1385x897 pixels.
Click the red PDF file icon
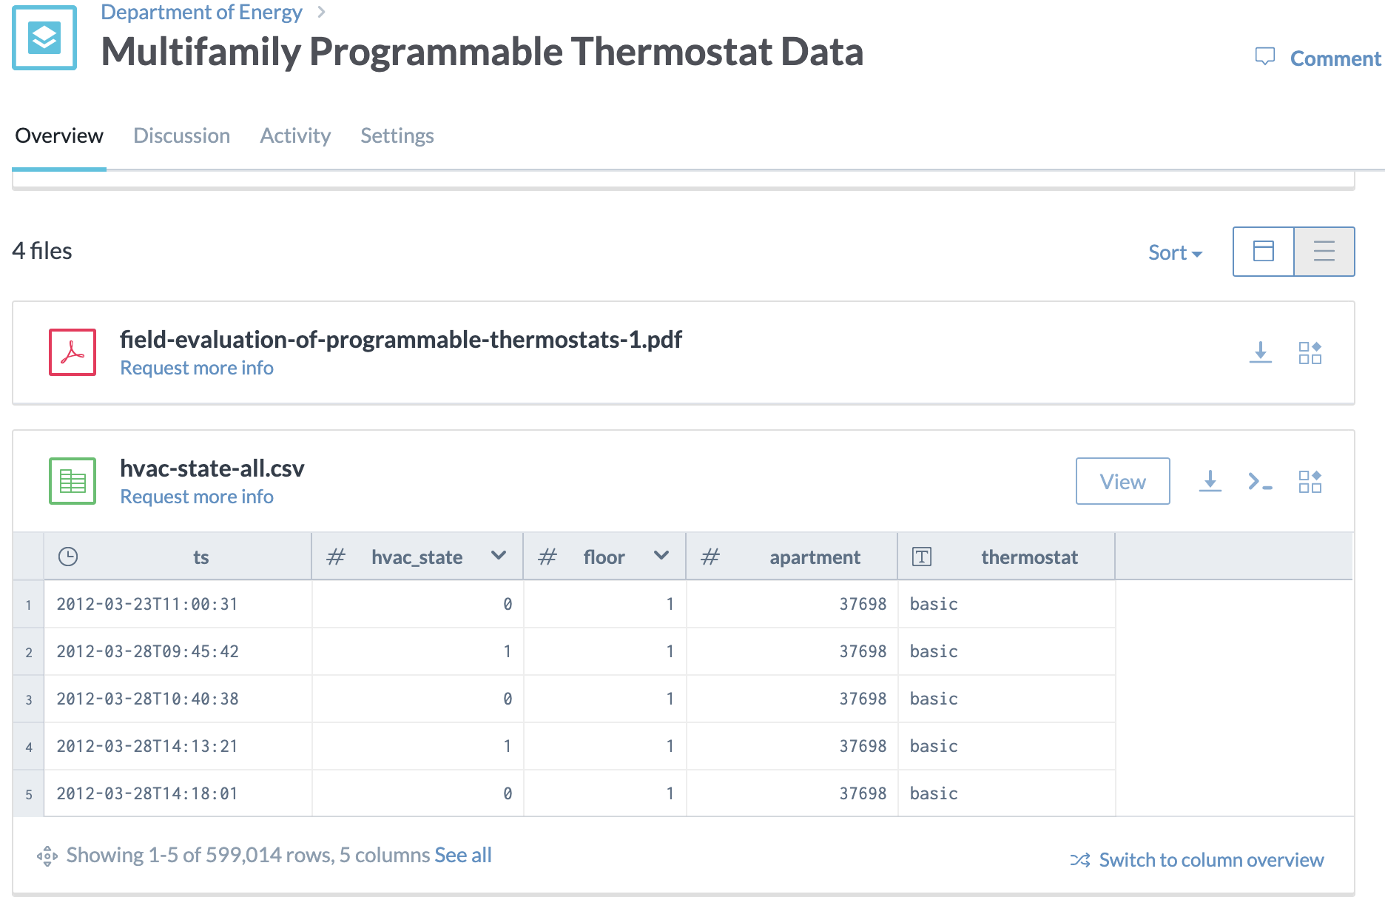click(x=73, y=352)
